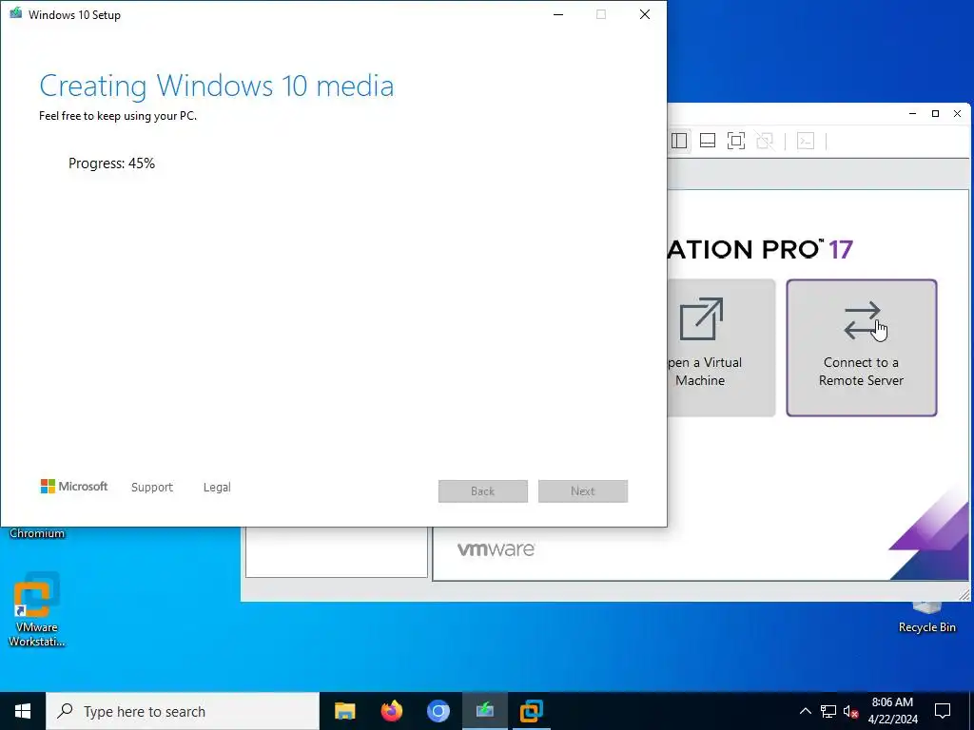
Task: Launch Chromium from the taskbar
Action: click(x=438, y=711)
